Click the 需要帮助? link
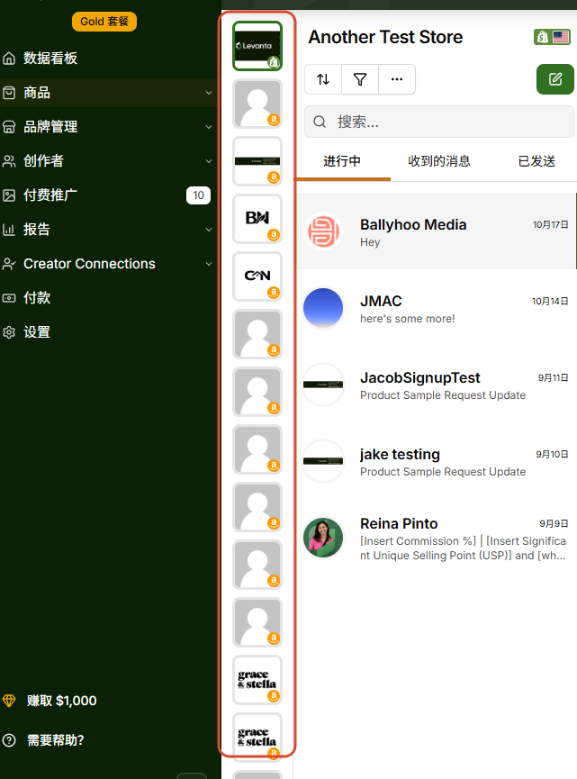 pos(55,740)
